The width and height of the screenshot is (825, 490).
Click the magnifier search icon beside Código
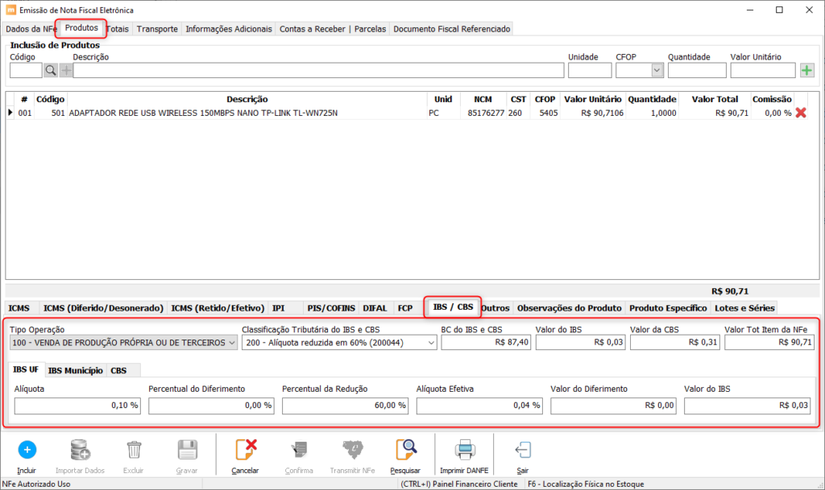tap(51, 71)
